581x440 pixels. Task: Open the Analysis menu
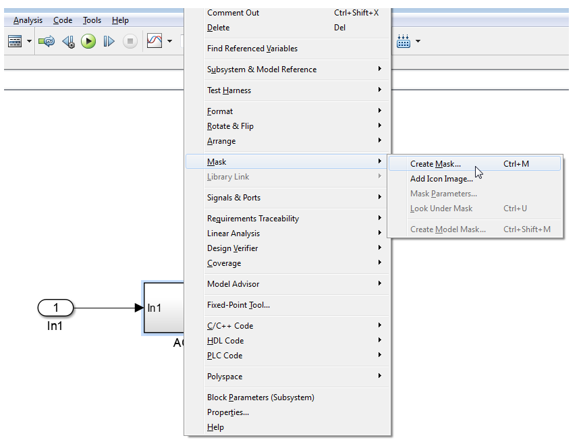tap(28, 20)
